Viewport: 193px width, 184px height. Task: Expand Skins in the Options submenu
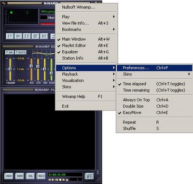(x=154, y=74)
